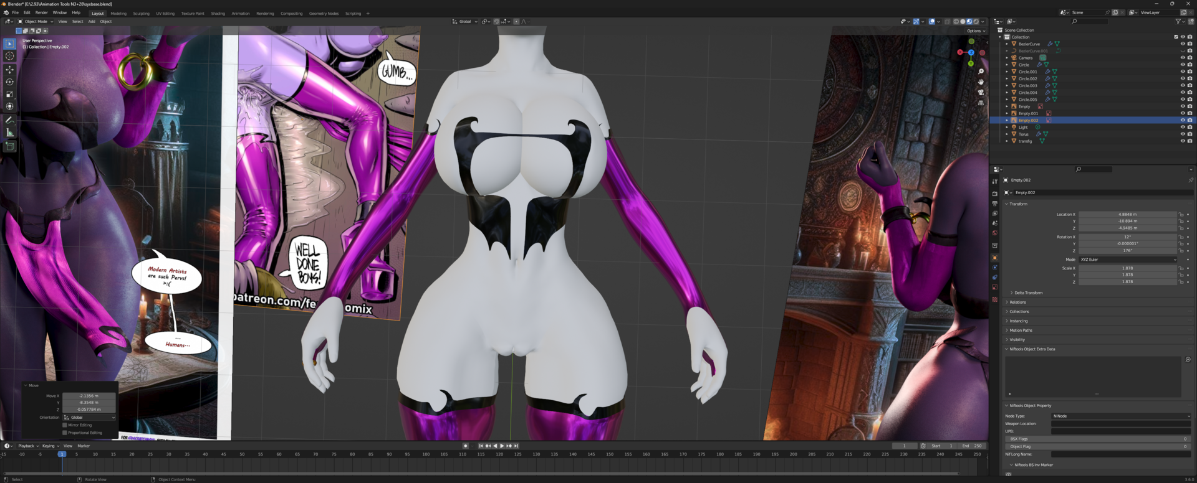Open the Orientation Global dropdown in Move panel
Viewport: 1197px width, 483px height.
tap(89, 417)
